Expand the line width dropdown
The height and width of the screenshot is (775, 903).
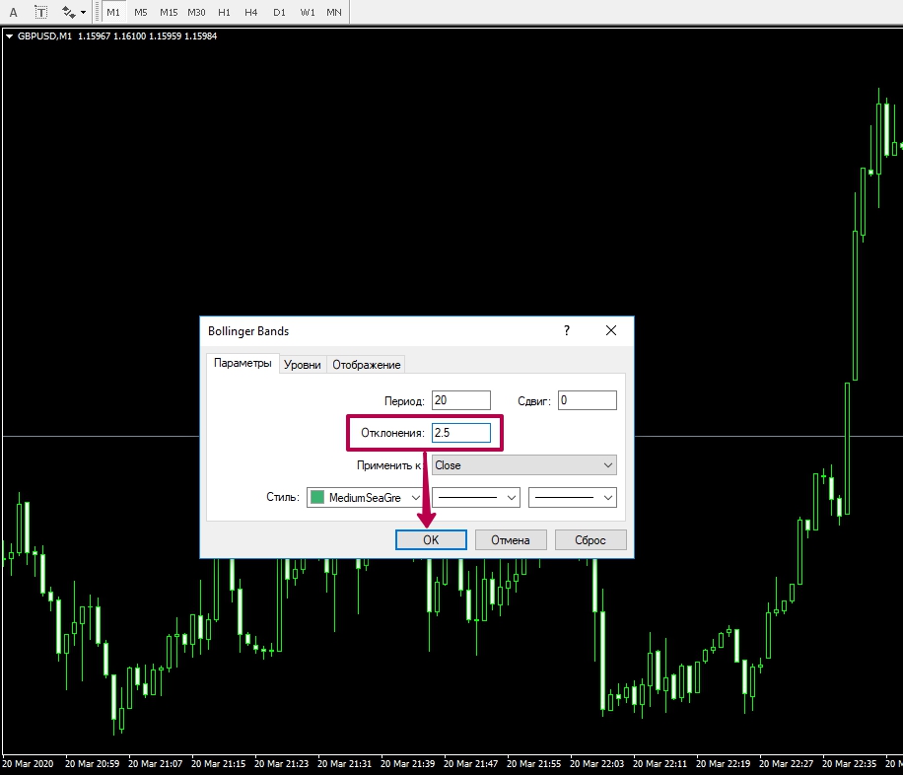573,498
